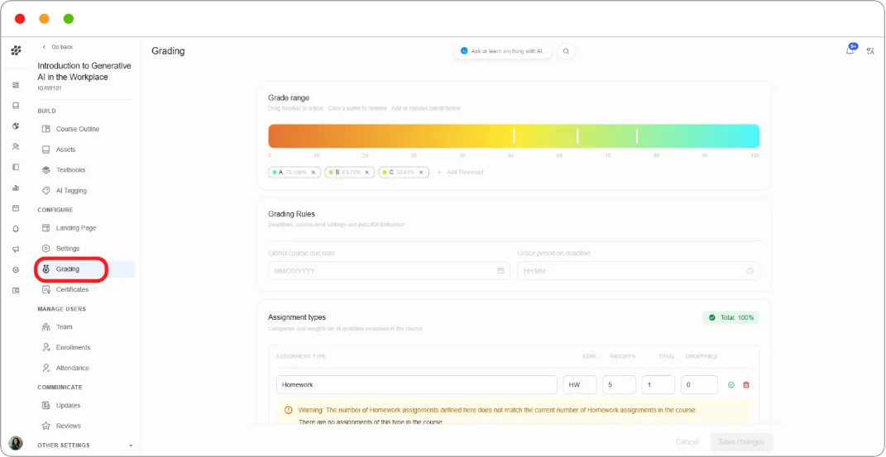Click Add Threshold
The image size is (886, 457).
click(x=460, y=172)
